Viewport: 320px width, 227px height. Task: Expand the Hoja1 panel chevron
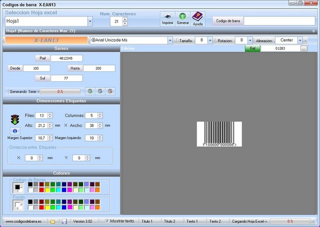[313, 31]
